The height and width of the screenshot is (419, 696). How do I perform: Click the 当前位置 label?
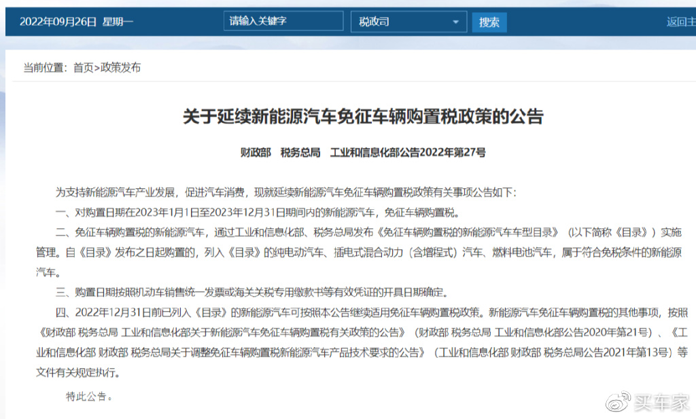pos(44,67)
